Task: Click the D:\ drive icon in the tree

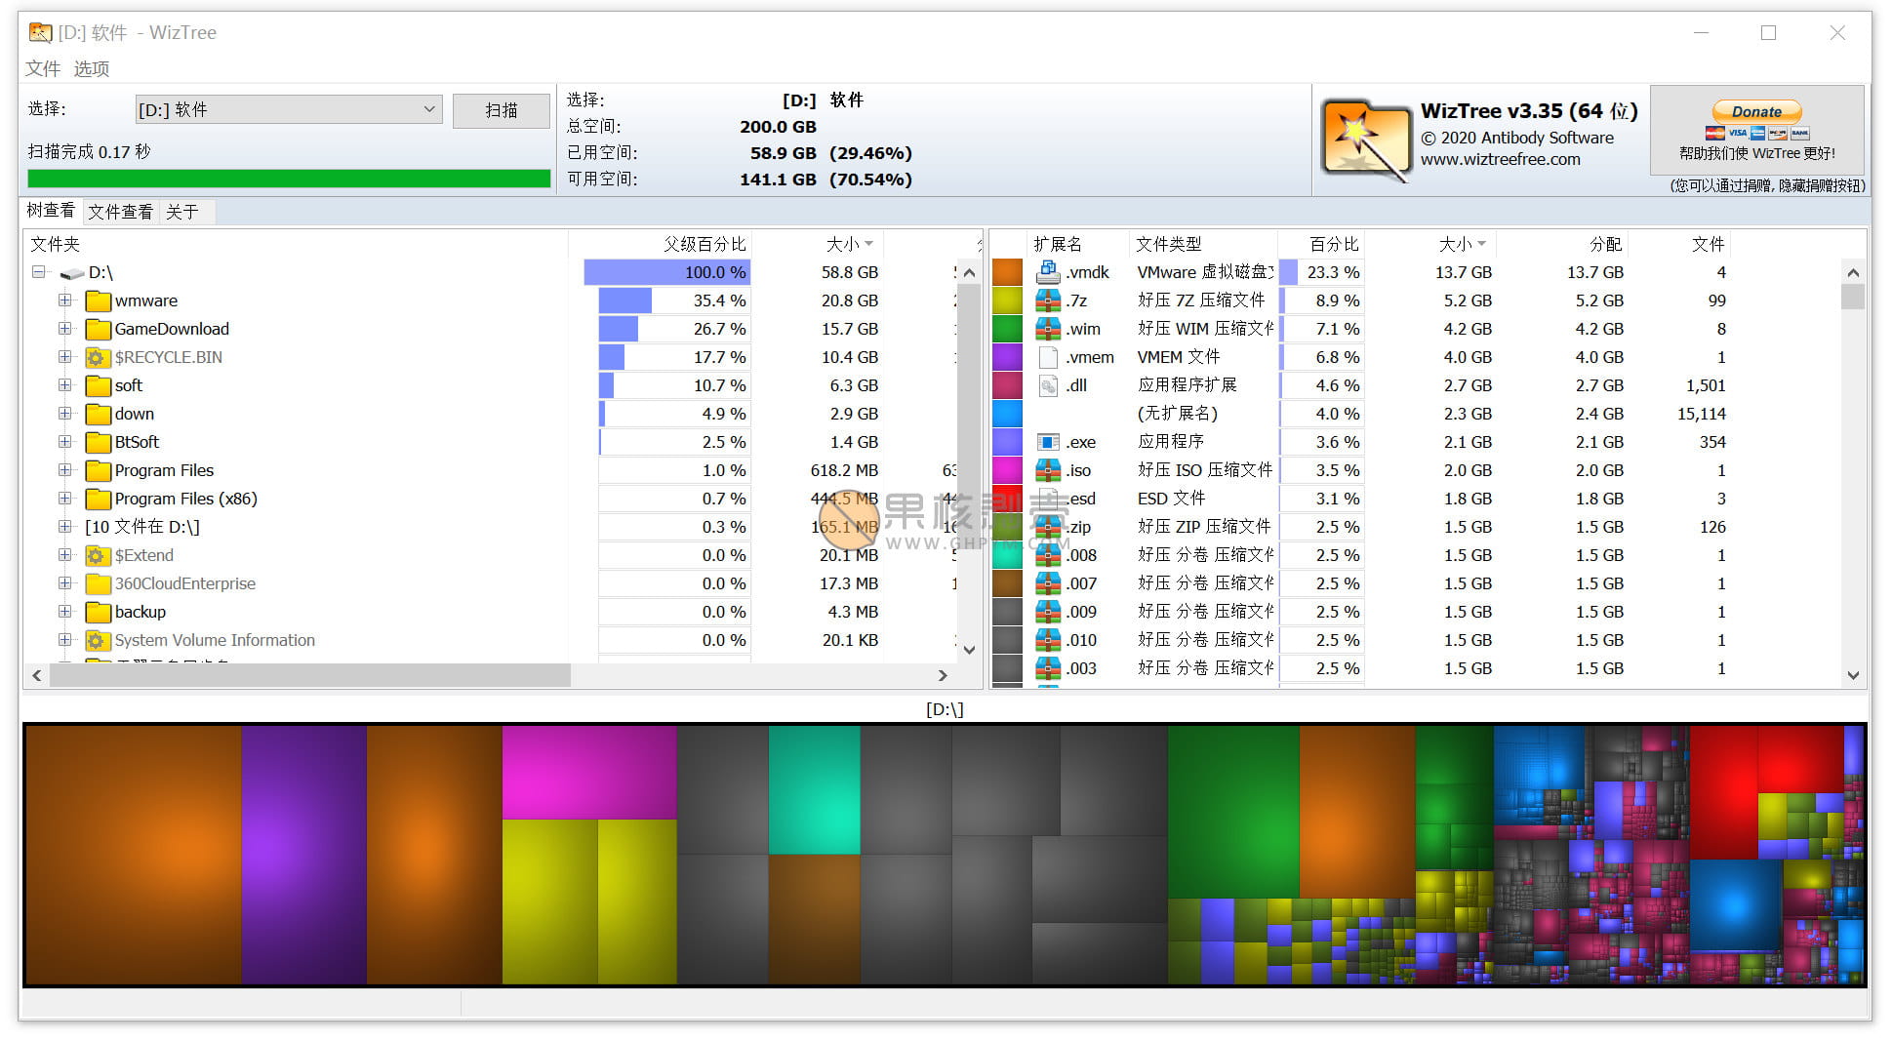Action: [71, 273]
